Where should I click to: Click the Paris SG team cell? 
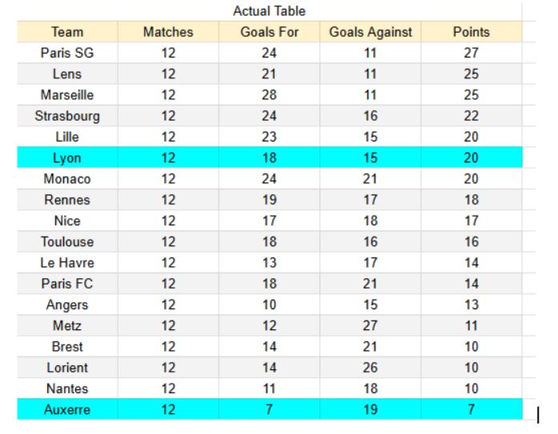[x=66, y=54]
